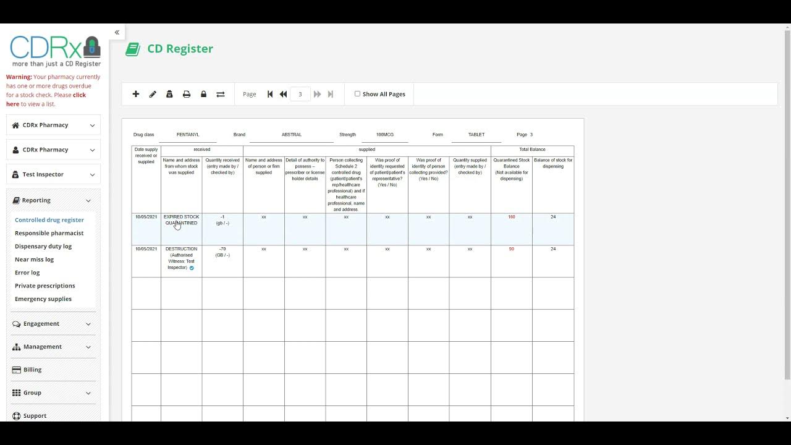791x445 pixels.
Task: Click the CDRx logo
Action: [56, 51]
